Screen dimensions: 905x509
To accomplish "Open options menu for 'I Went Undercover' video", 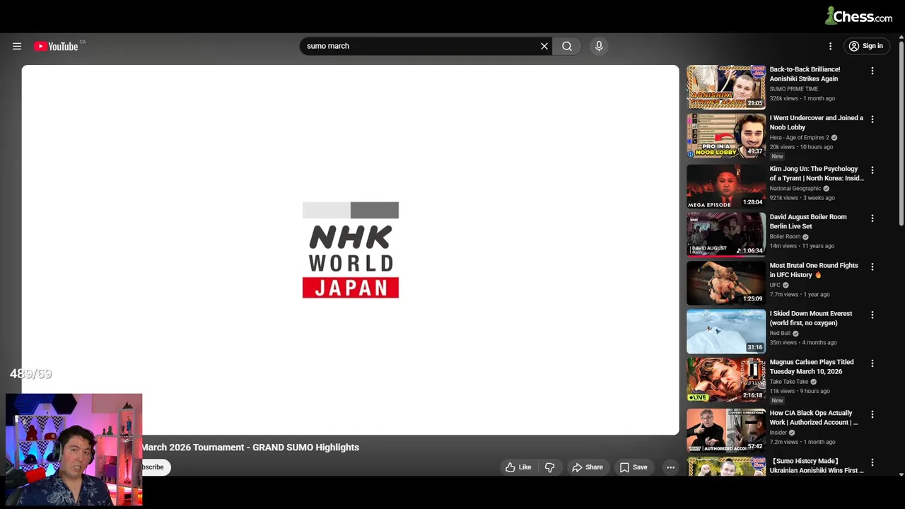I will coord(872,119).
